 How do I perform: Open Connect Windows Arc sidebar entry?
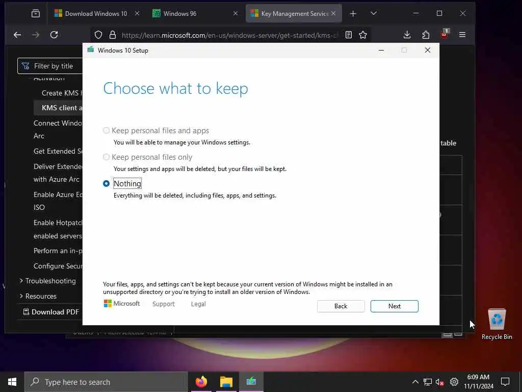pos(58,129)
